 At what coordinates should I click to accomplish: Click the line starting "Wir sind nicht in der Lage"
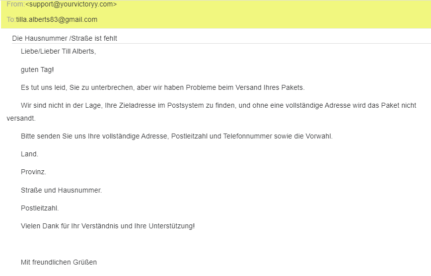[x=218, y=106]
